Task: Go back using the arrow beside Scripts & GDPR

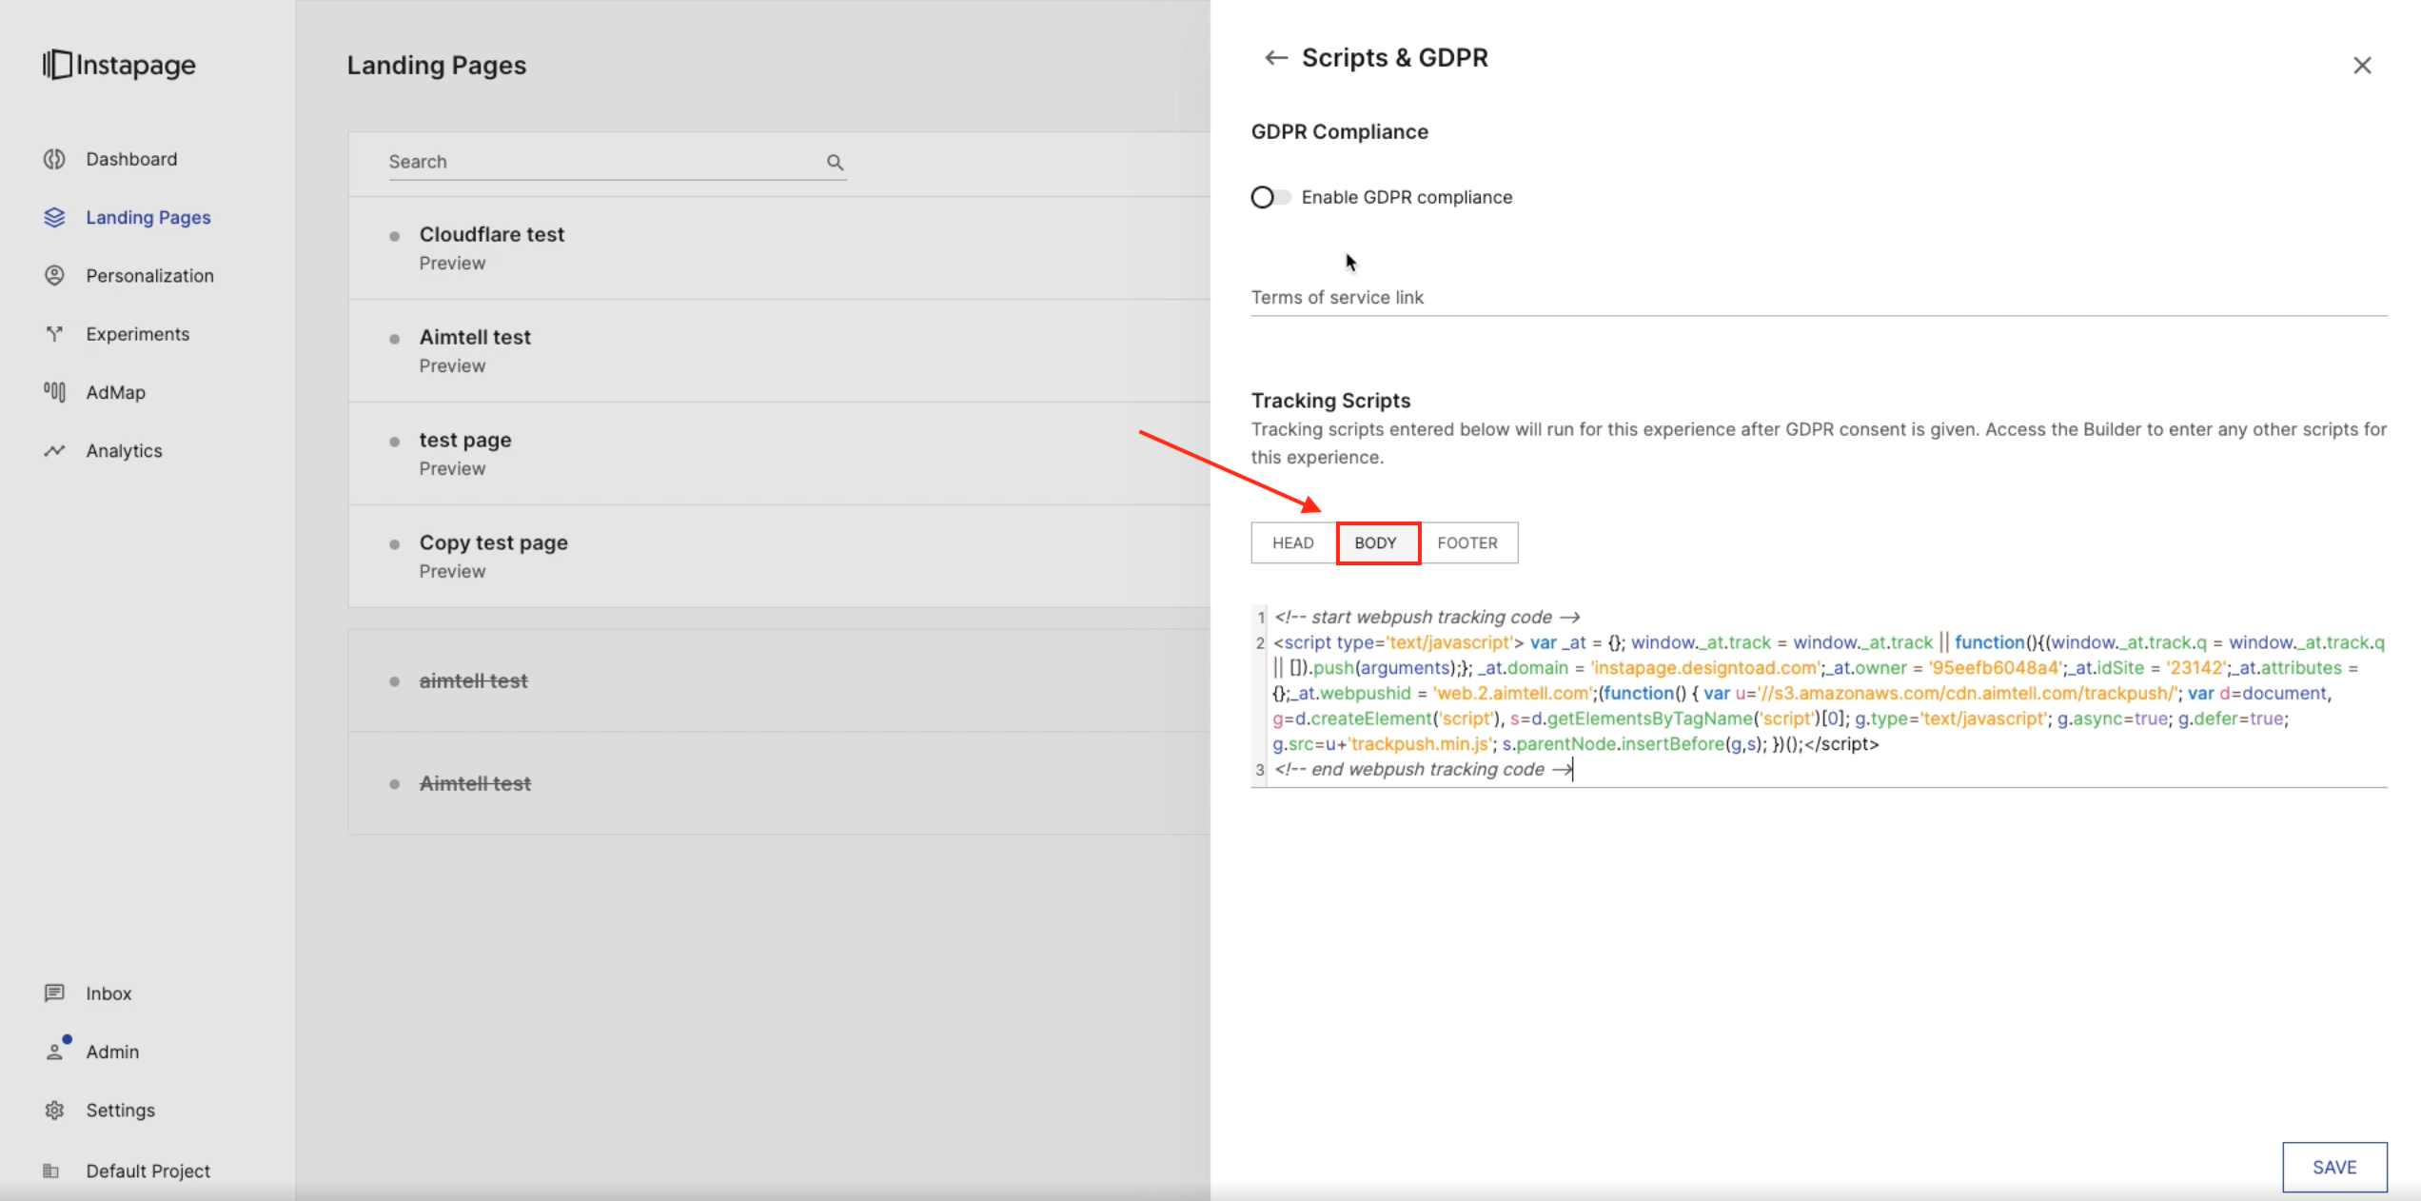Action: tap(1275, 58)
